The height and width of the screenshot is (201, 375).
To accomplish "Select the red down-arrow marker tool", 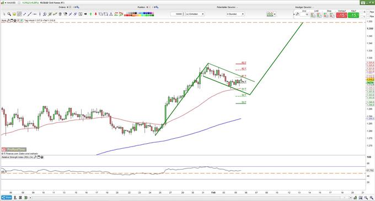I will coord(95,14).
